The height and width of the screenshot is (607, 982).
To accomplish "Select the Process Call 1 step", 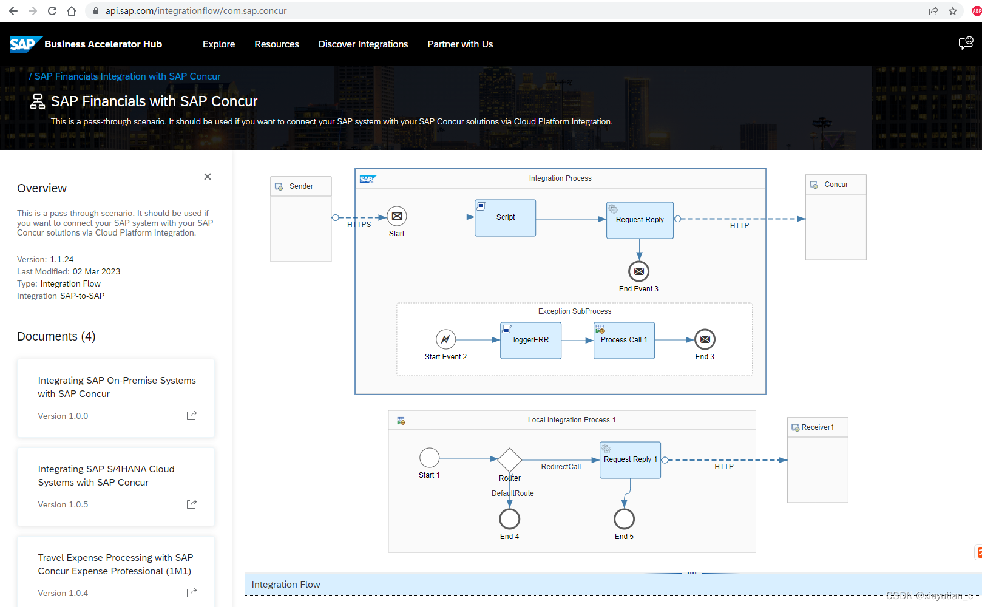I will point(624,341).
